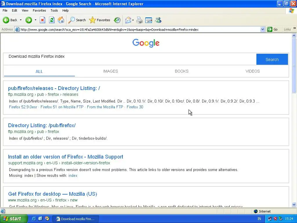Screen dimensions: 297x223
Task: Open Install an older version of Firefox
Action: (66, 157)
